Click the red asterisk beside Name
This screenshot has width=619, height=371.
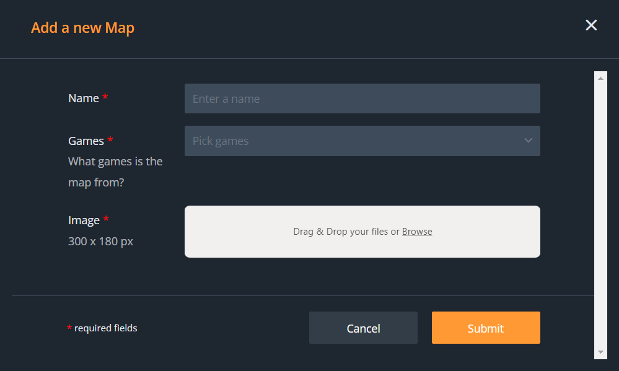(x=105, y=98)
